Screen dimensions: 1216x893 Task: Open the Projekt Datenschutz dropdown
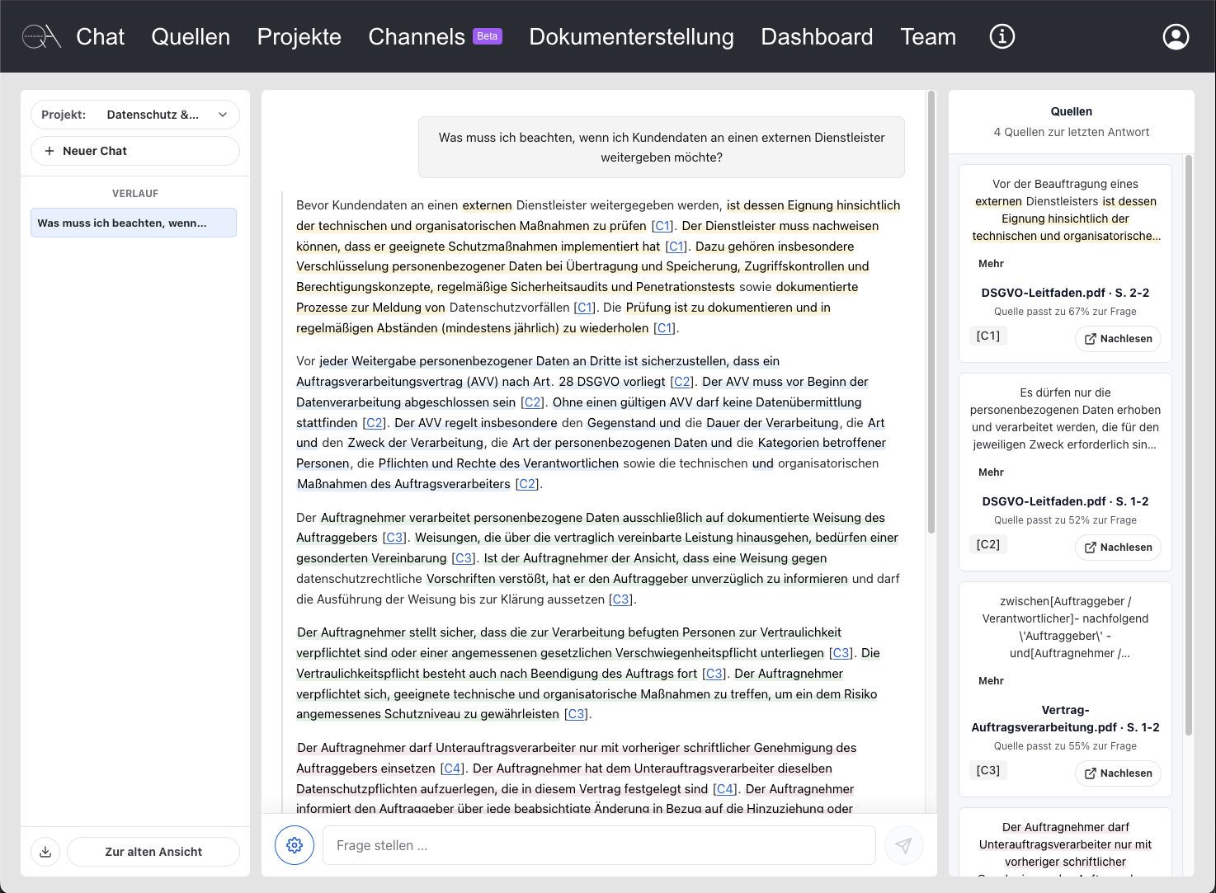coord(135,115)
